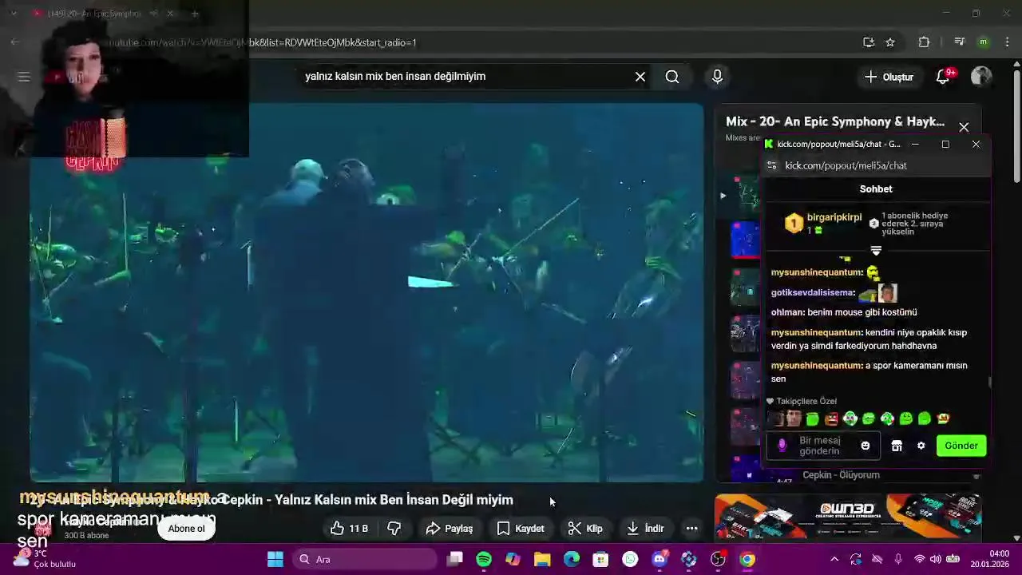Switch to Google Chrome in the taskbar
The image size is (1022, 575).
pyautogui.click(x=747, y=559)
